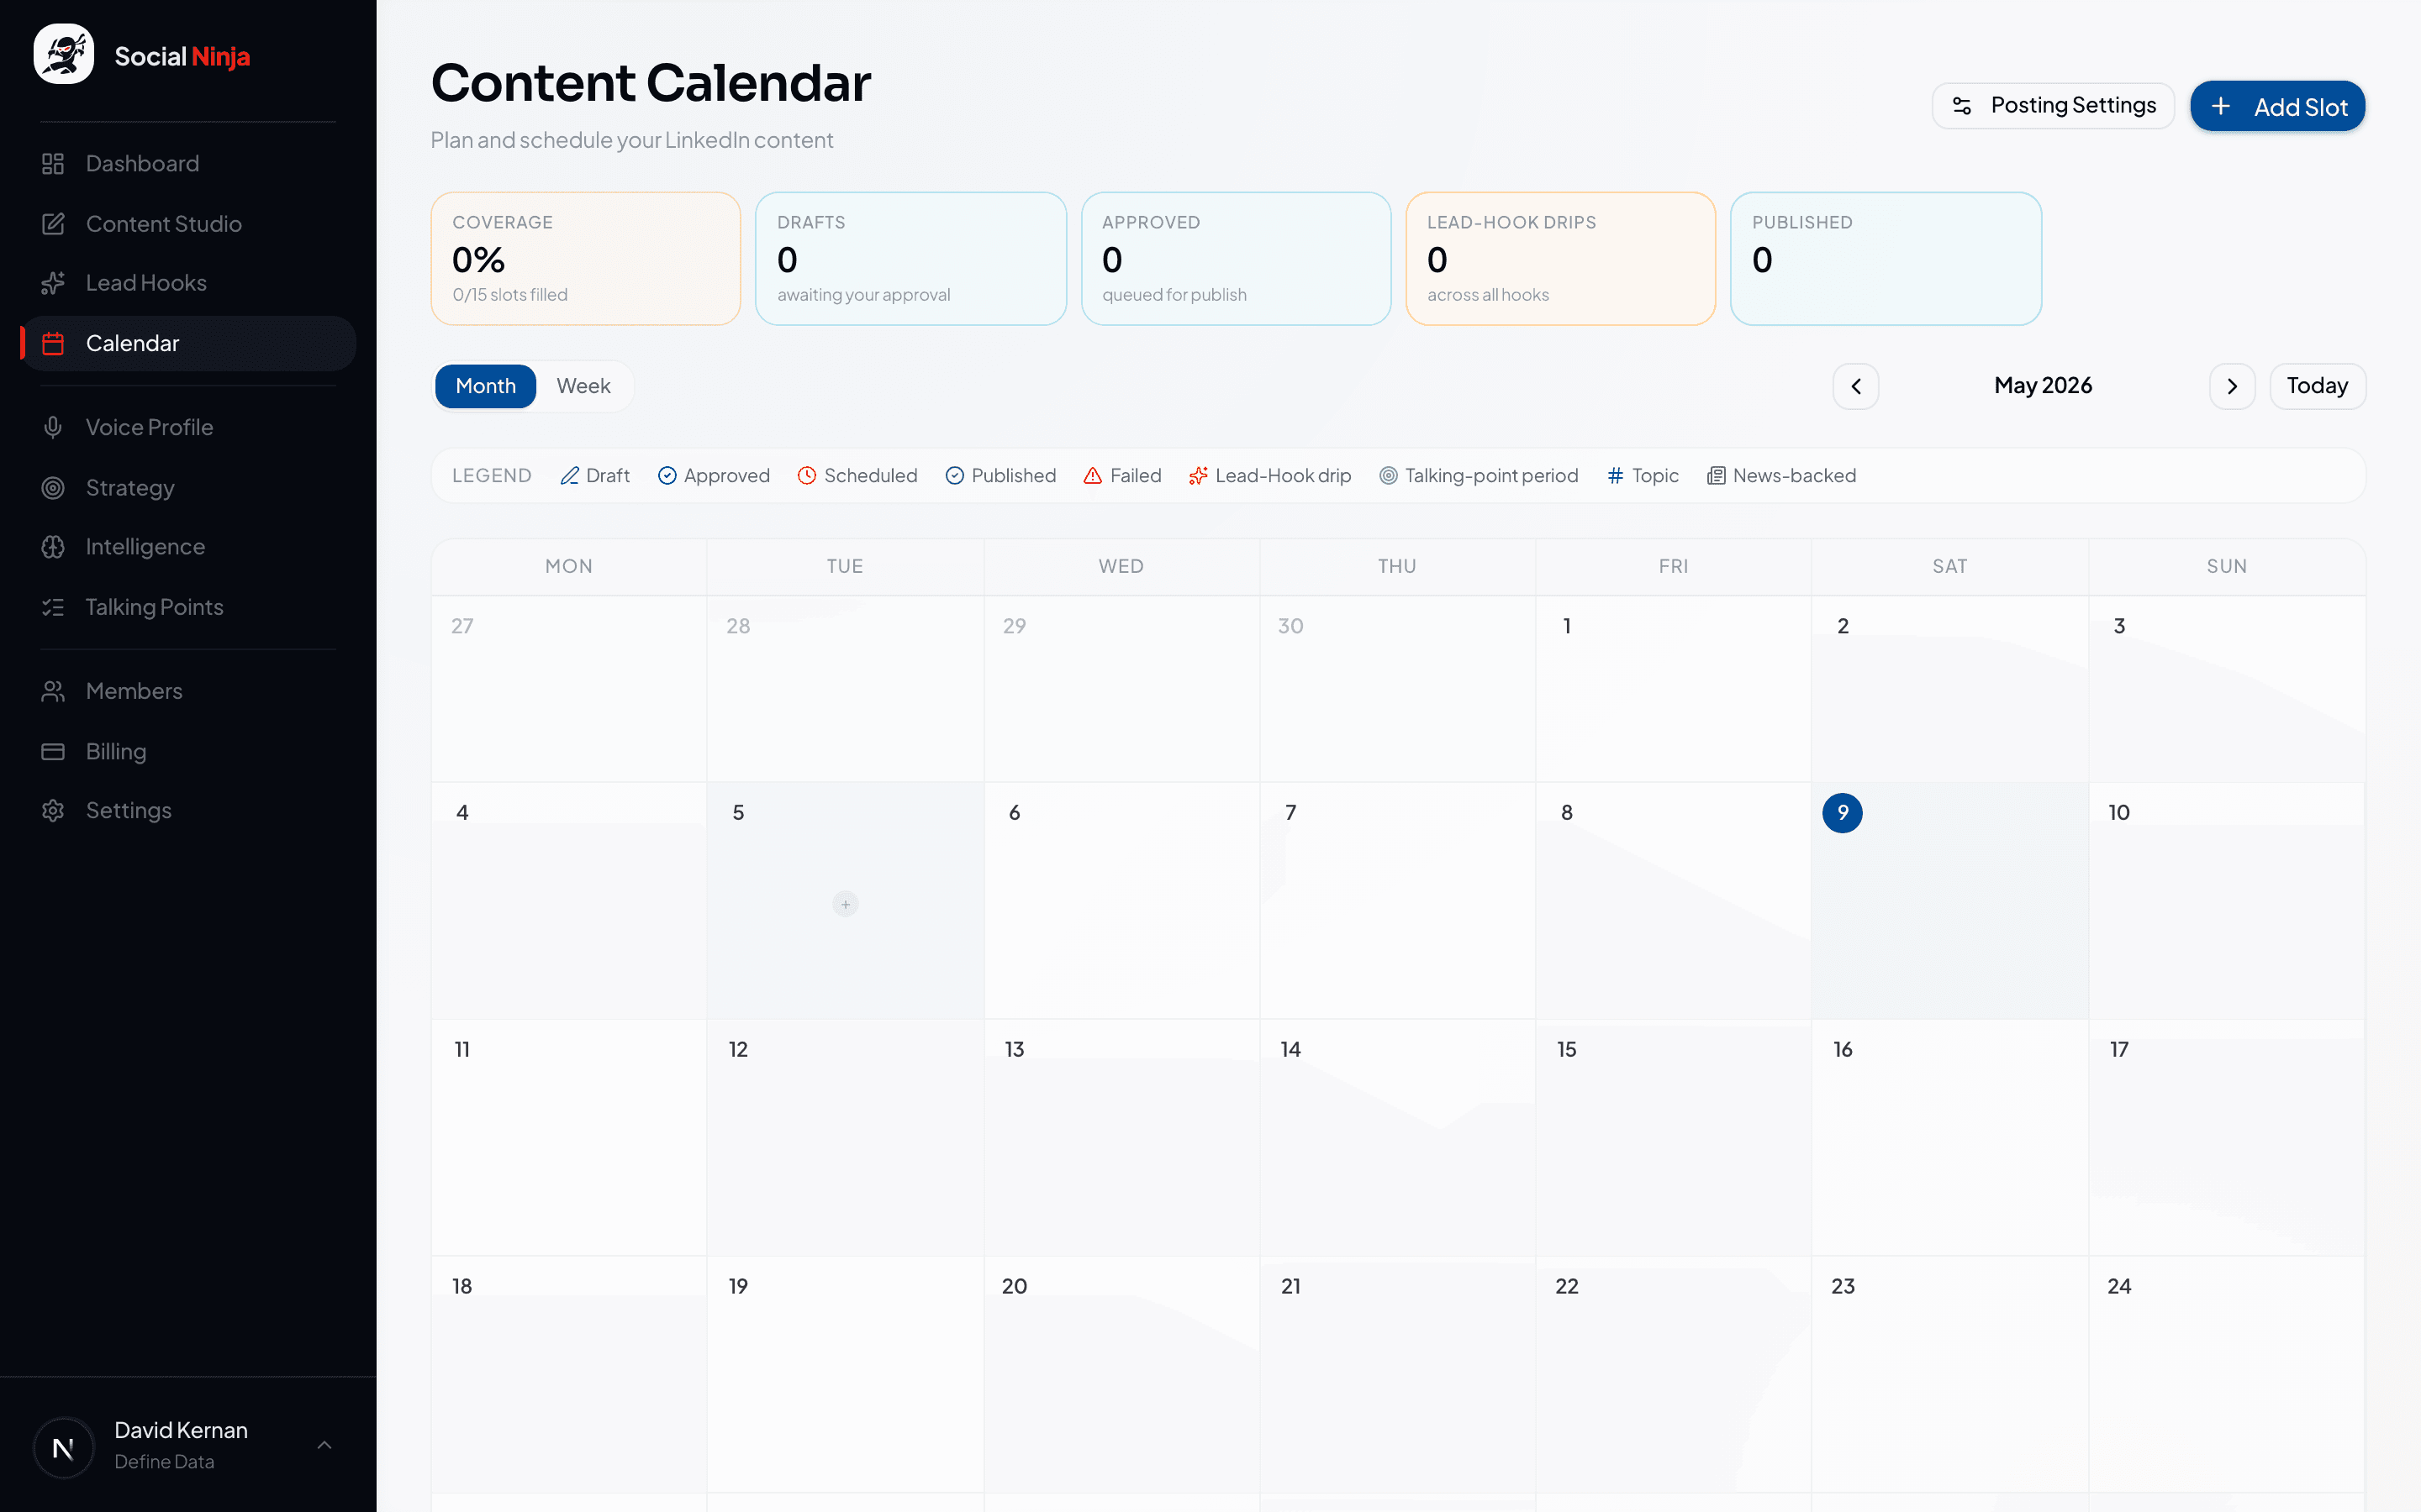The width and height of the screenshot is (2421, 1512).
Task: Click the Approved stat card
Action: [x=1236, y=259]
